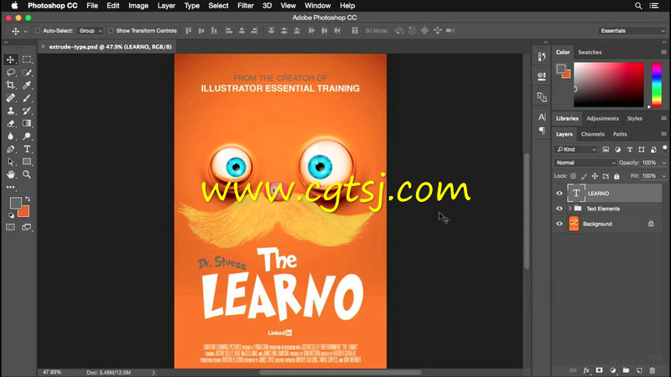Open the Essentials workspace dropdown
671x377 pixels.
tap(632, 31)
